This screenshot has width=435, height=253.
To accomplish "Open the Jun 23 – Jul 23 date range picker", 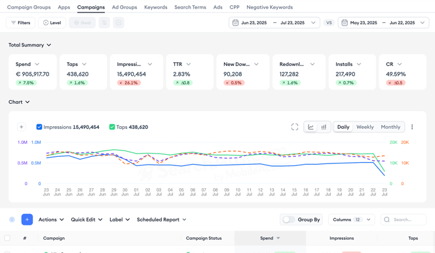I will click(274, 23).
